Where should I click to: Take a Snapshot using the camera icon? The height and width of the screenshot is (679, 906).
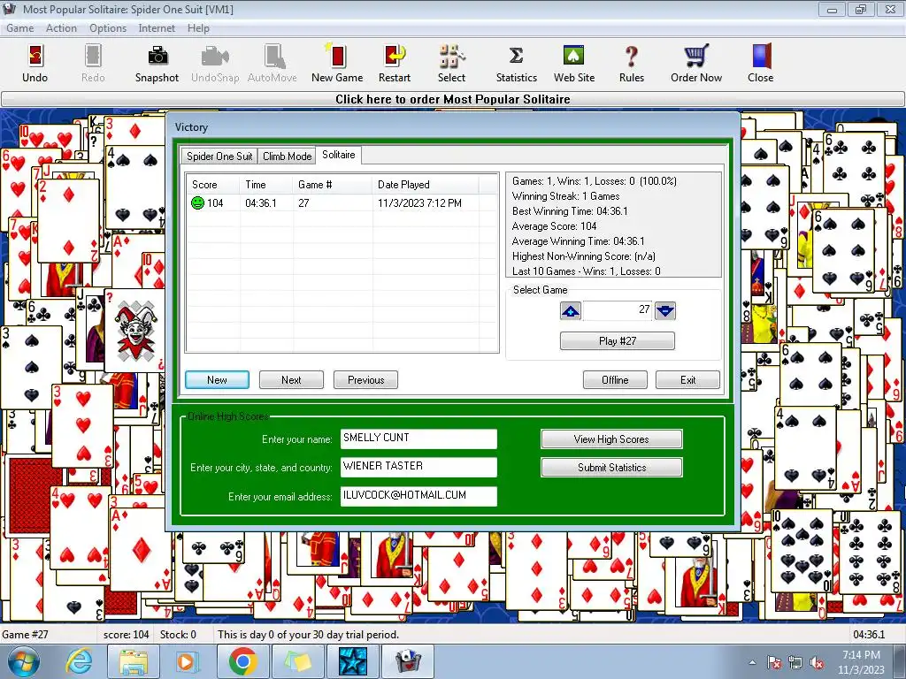(x=157, y=63)
